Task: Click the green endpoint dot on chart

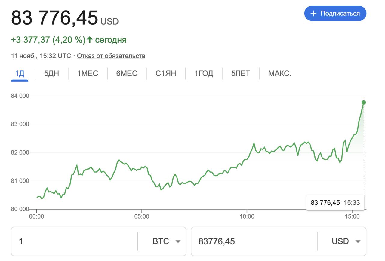Action: [364, 103]
